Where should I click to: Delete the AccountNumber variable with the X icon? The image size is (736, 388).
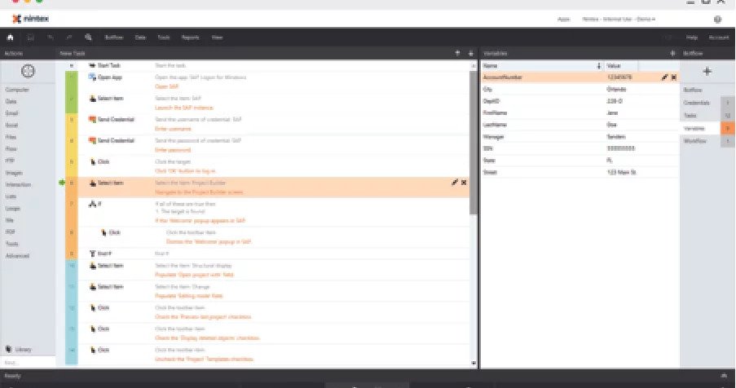pos(674,77)
